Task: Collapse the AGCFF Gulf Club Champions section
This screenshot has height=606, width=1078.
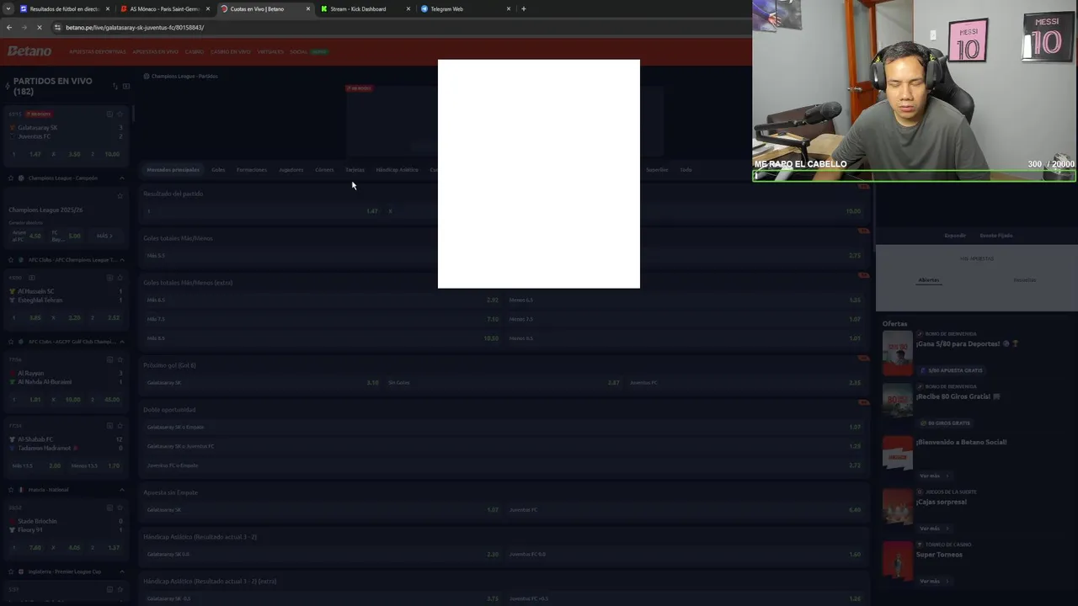Action: 121,342
